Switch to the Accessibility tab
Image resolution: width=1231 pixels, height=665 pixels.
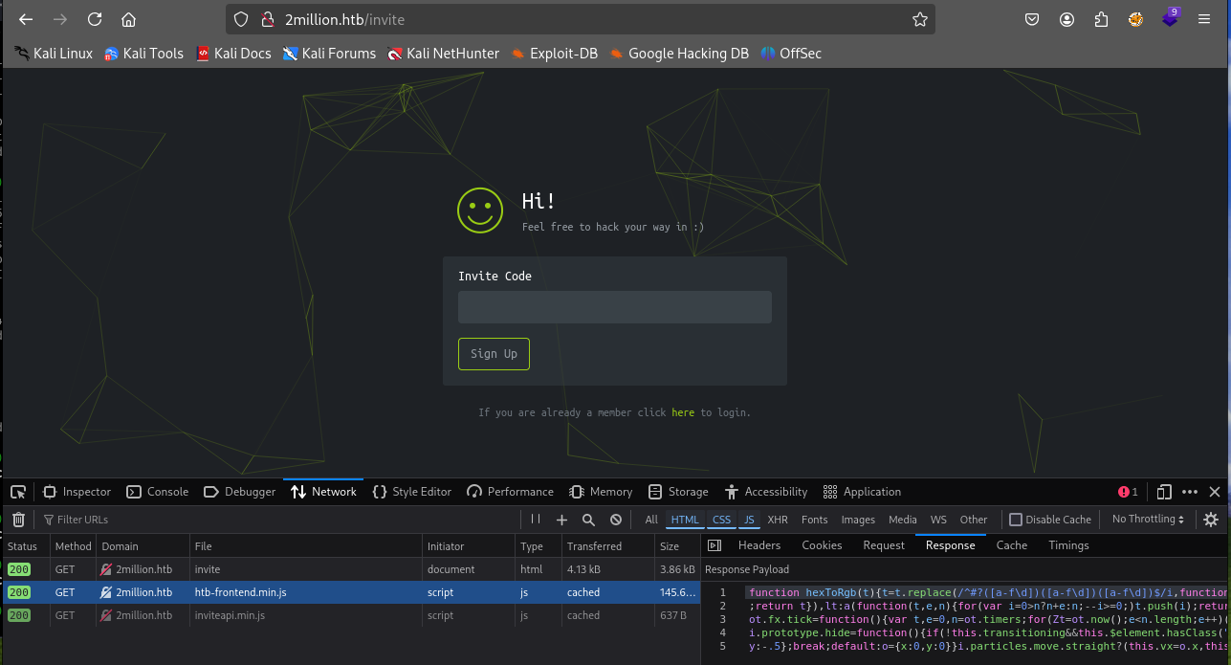[x=766, y=492]
